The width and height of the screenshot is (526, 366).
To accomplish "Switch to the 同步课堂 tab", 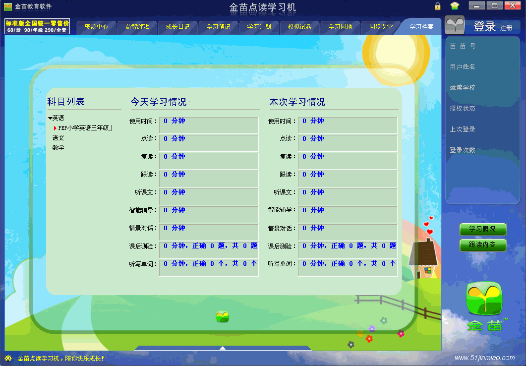I will (381, 27).
